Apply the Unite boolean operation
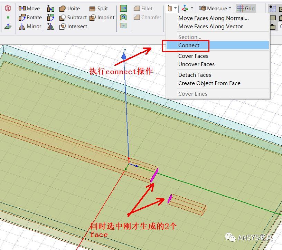This screenshot has height=250, width=282. 69,8
